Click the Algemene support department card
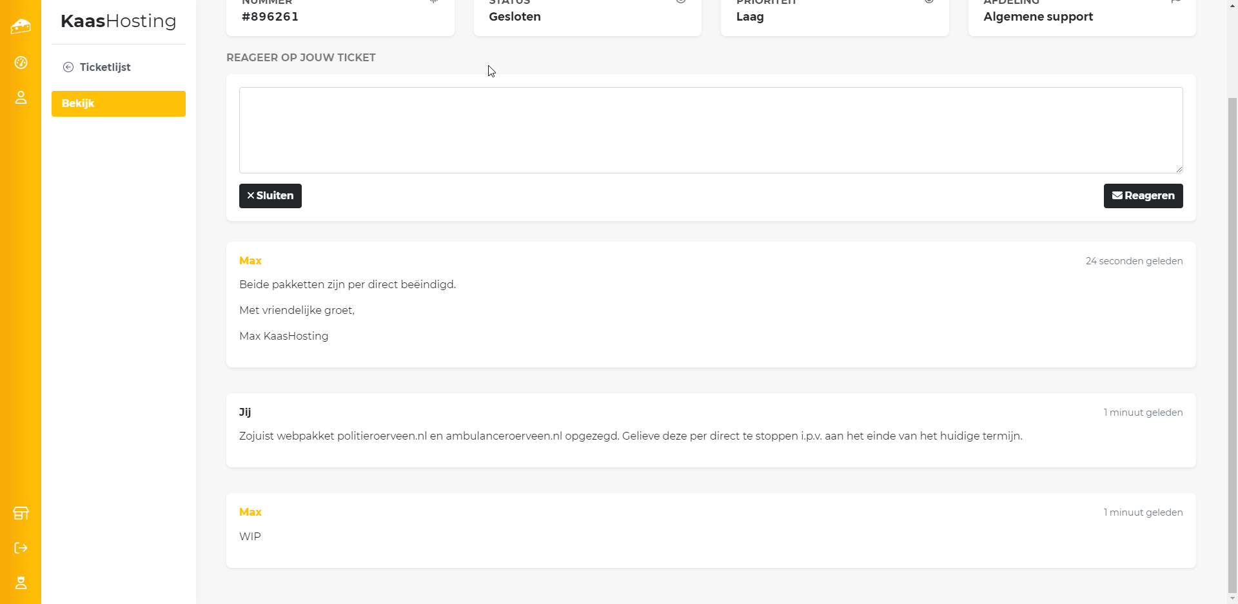1238x604 pixels. (1081, 17)
